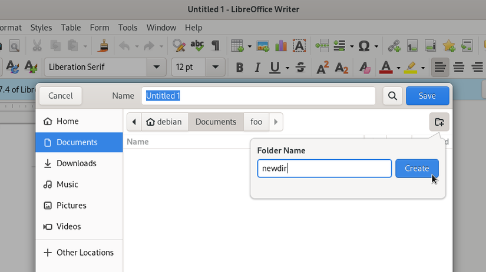Insert bookmark star icon
The height and width of the screenshot is (272, 486).
tap(449, 46)
